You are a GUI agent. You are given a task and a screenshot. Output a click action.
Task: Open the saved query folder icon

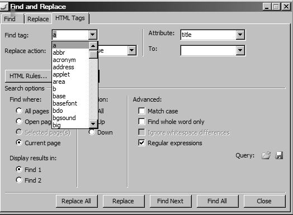point(266,155)
